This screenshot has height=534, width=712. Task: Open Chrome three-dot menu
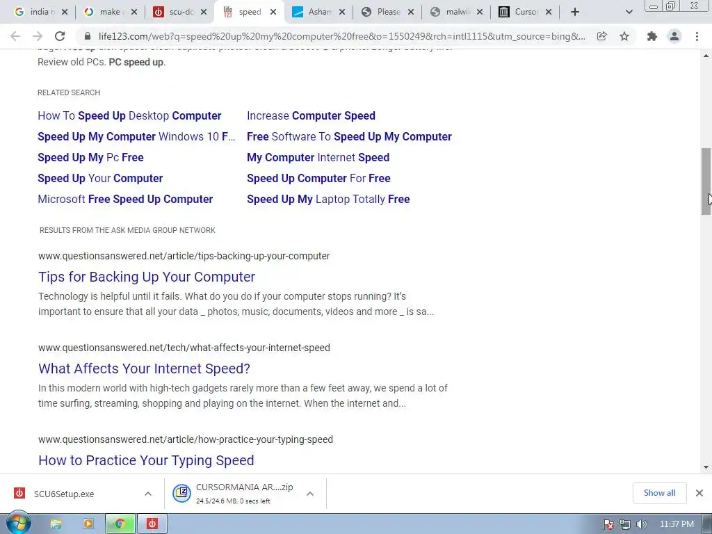pos(697,36)
